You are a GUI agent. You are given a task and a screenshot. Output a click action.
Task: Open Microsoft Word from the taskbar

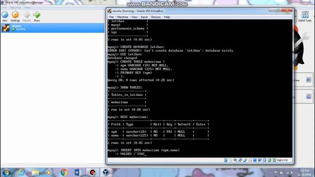pyautogui.click(x=78, y=173)
